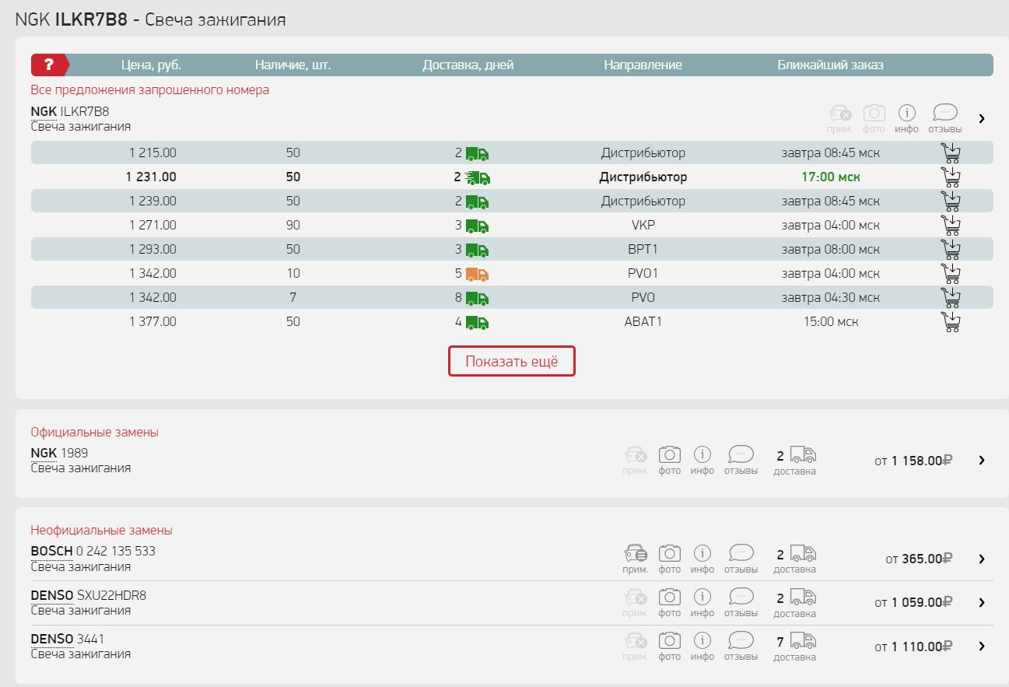Expand BOSCH 0 242 135 533 offers chevron

coord(982,559)
